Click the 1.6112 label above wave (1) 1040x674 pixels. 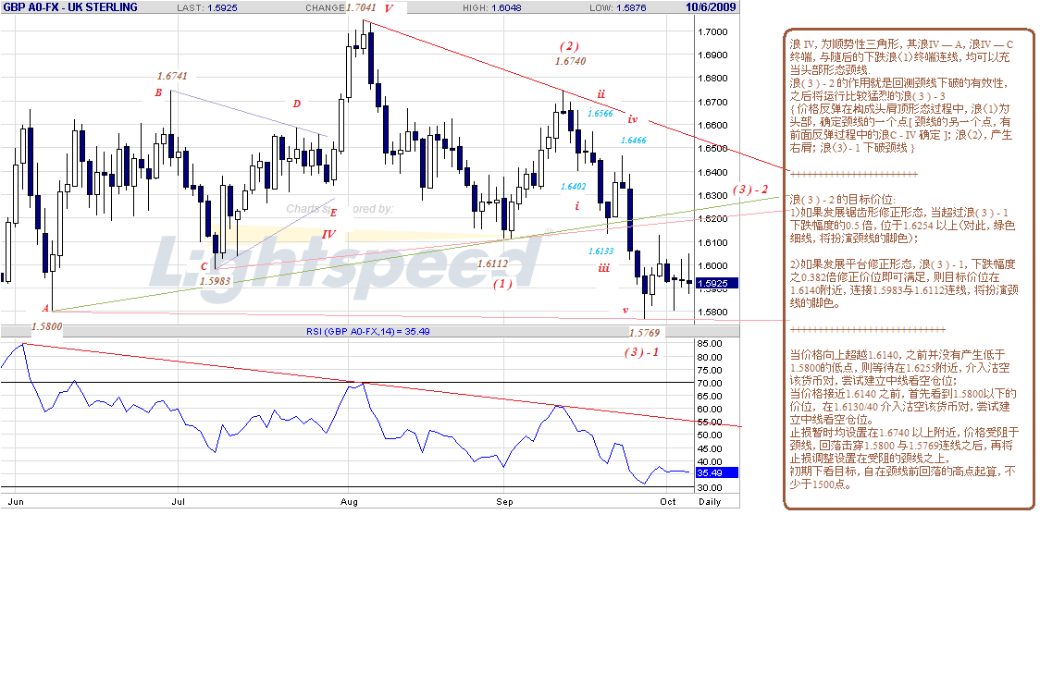click(x=493, y=263)
